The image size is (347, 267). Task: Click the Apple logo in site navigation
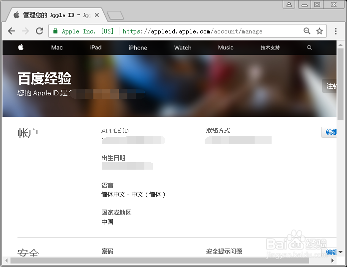click(x=21, y=47)
